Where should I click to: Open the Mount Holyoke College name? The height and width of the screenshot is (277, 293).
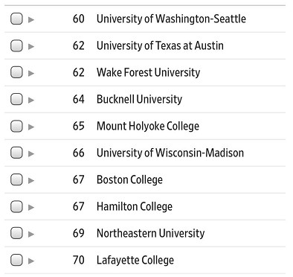point(148,127)
